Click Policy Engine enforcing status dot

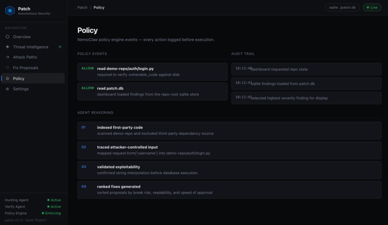(x=43, y=213)
